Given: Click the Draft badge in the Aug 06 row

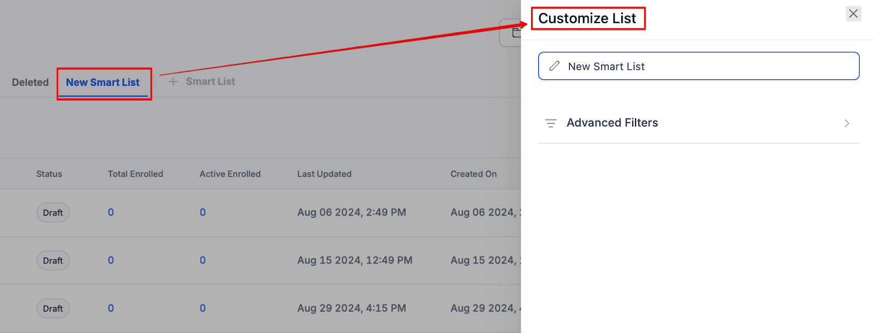Looking at the screenshot, I should (x=53, y=213).
